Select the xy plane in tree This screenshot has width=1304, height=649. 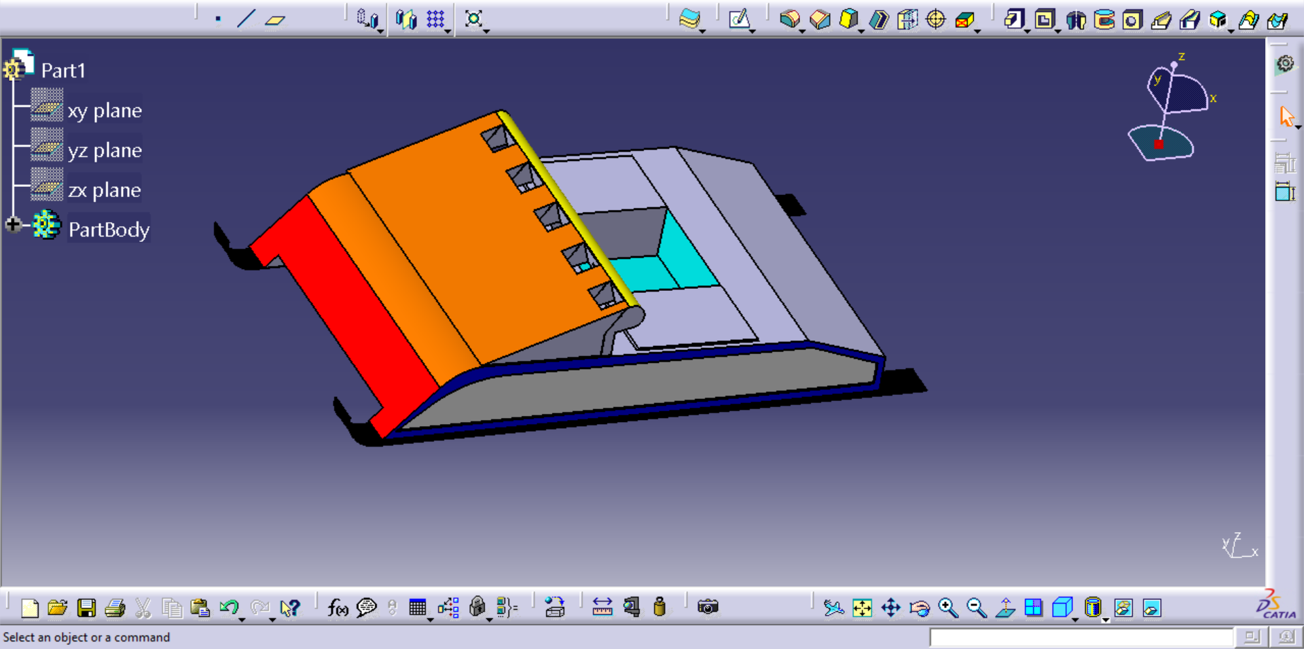[x=105, y=110]
